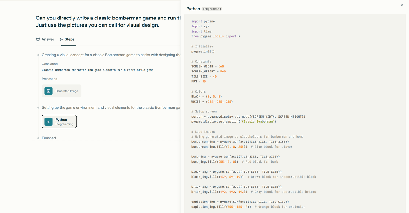Open the Generated Image card label

click(66, 91)
